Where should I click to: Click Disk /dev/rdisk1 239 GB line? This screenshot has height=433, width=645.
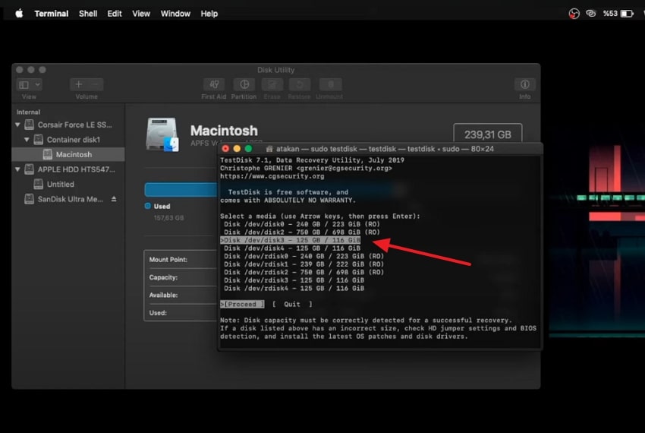[304, 264]
